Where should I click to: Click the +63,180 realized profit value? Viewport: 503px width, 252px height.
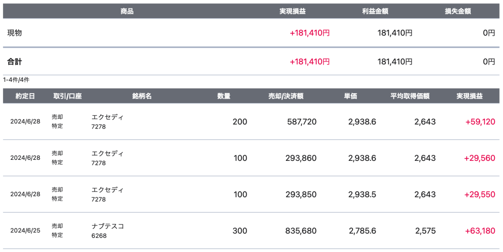[x=479, y=231]
